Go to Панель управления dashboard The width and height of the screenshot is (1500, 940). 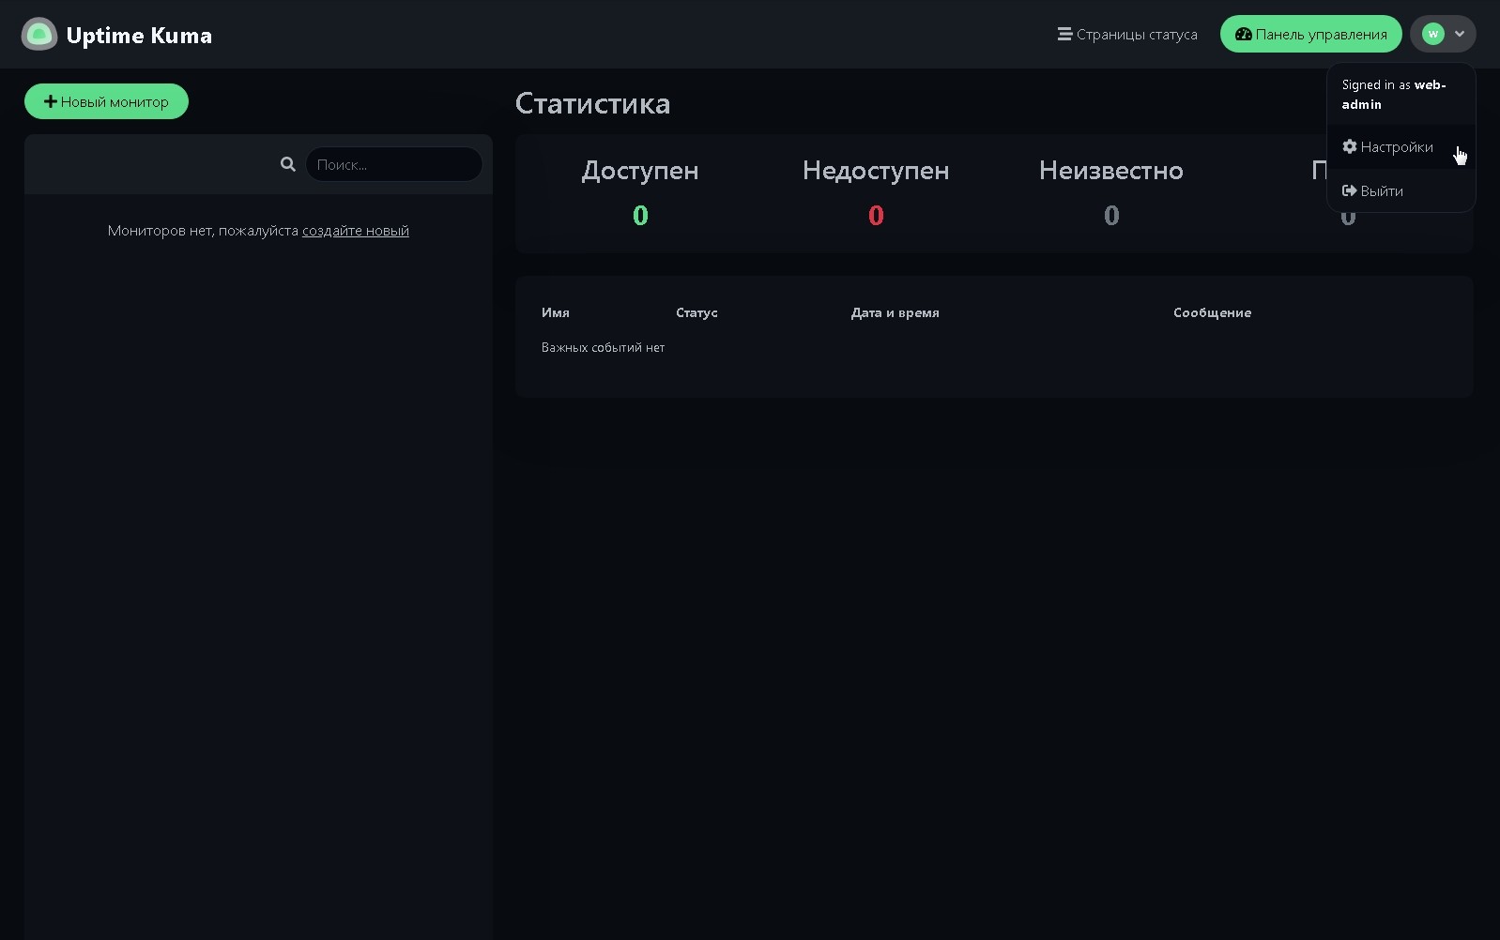[x=1310, y=35]
